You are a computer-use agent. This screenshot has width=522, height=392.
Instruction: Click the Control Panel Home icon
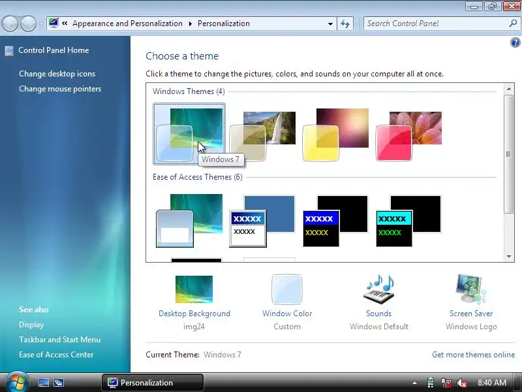[x=9, y=51]
